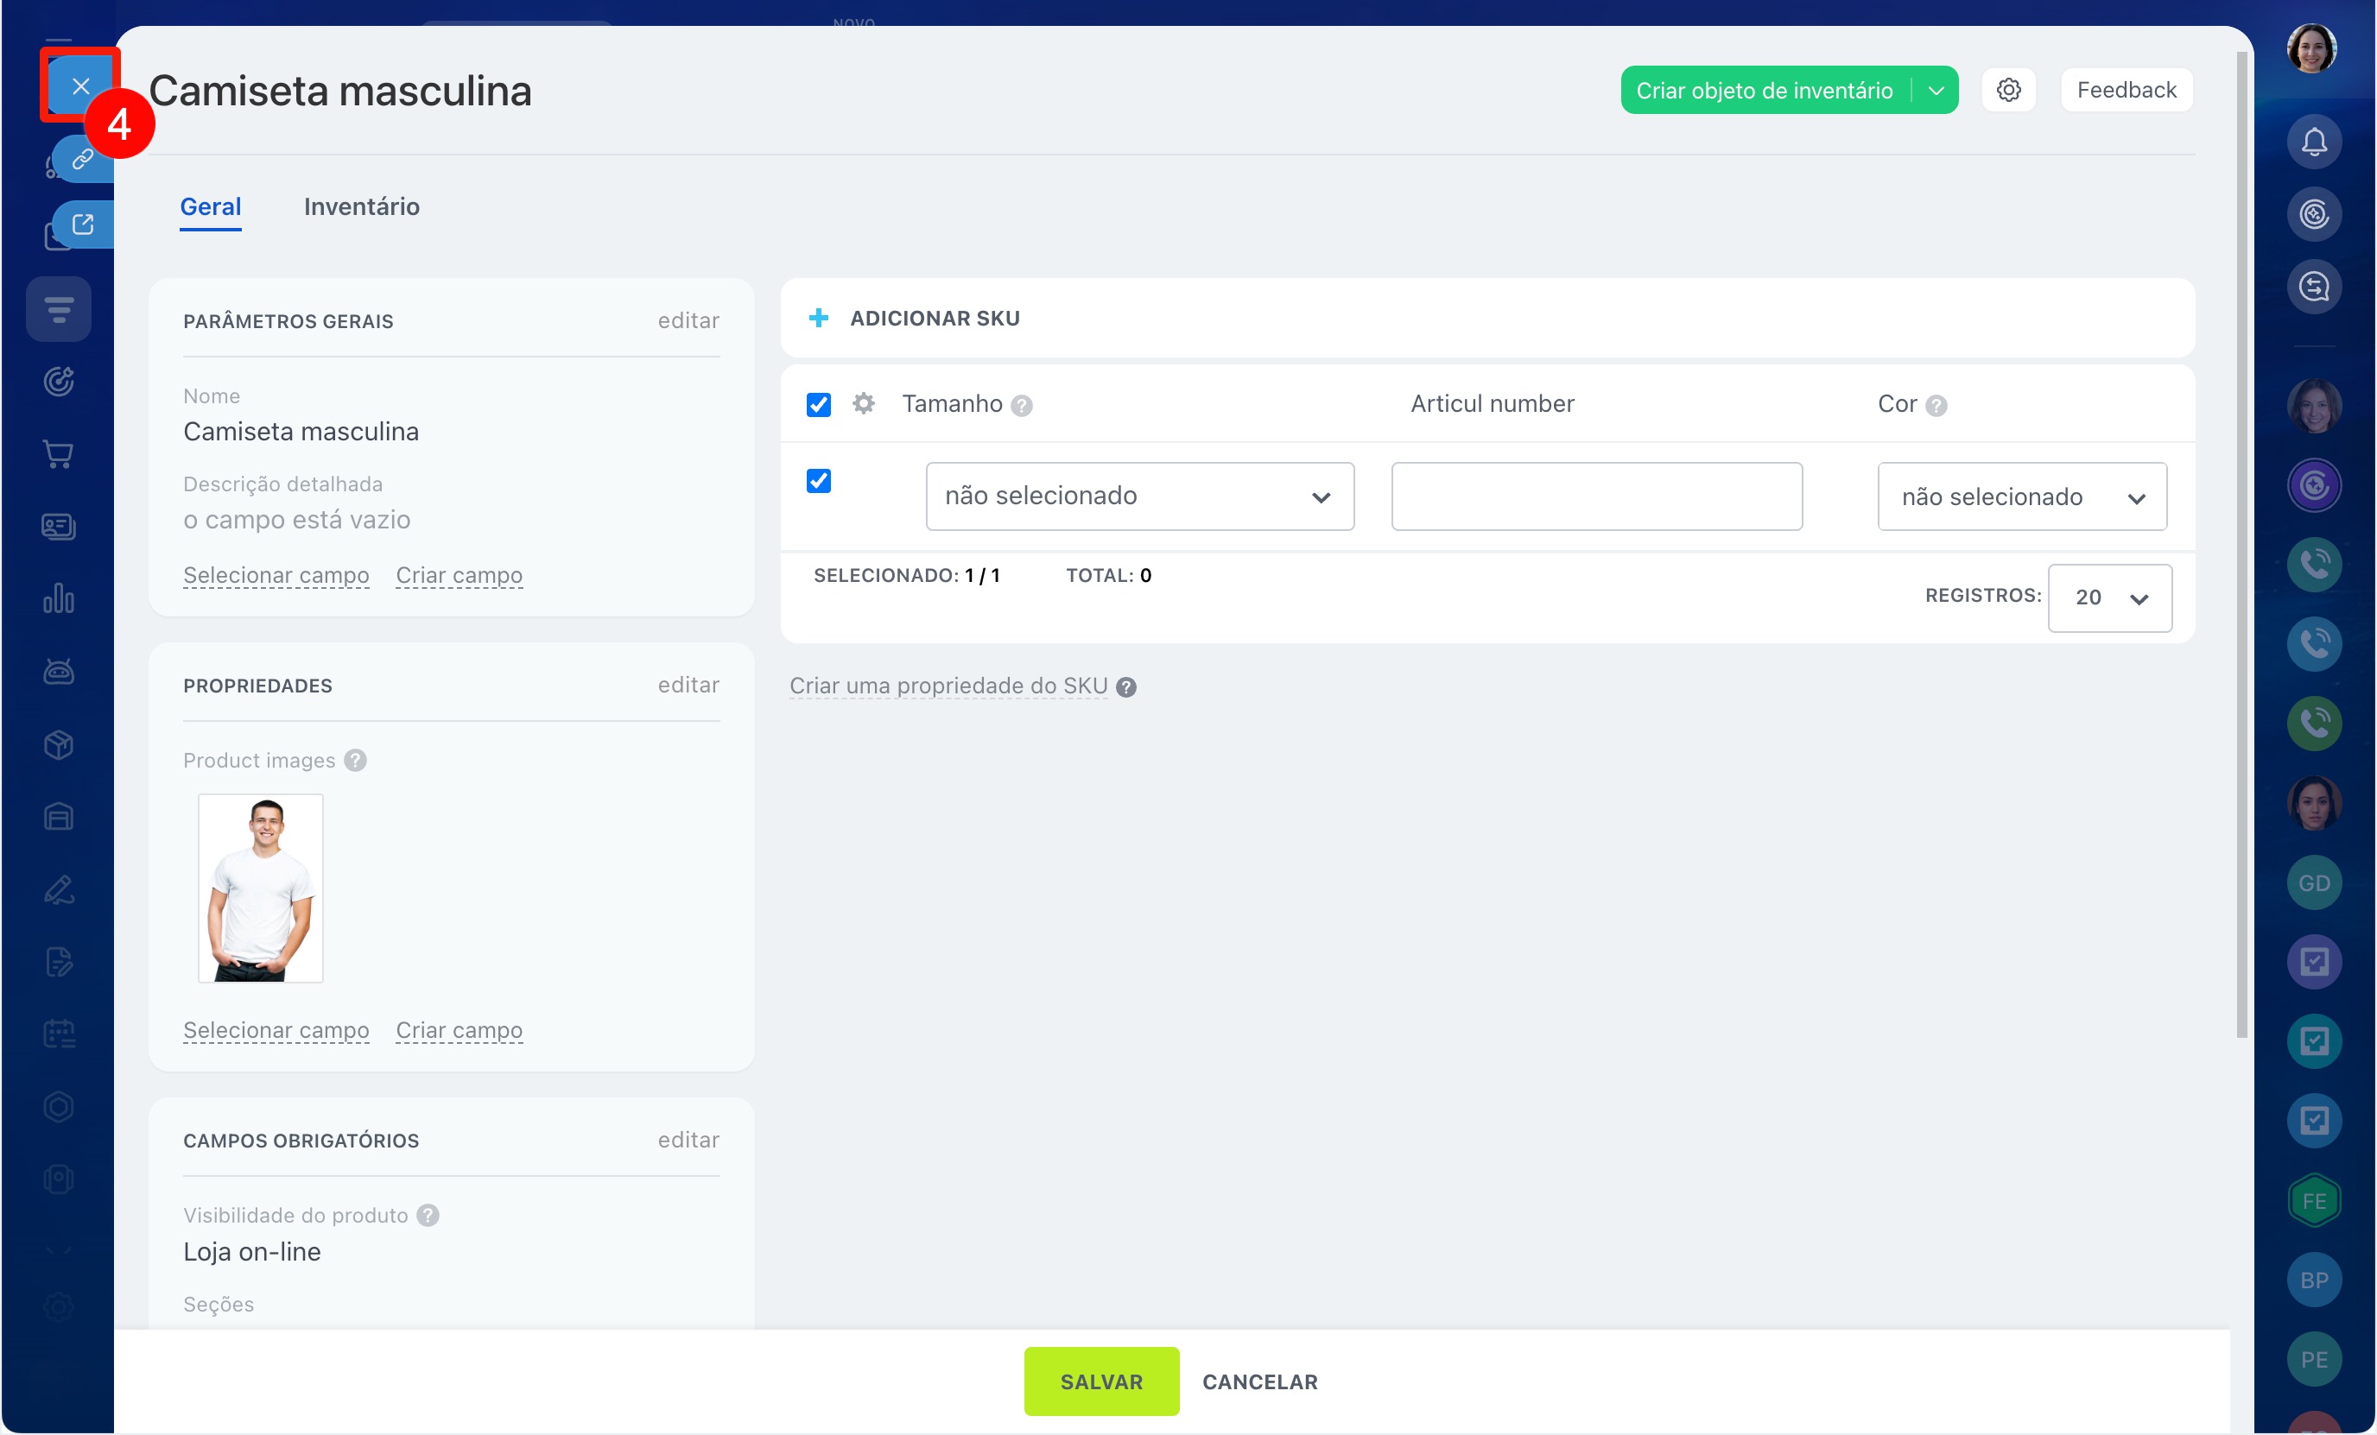Expand the Registros 20 dropdown

tap(2109, 597)
